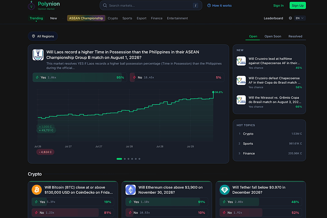
Task: Click the How it works question icon
Action: point(209,5)
